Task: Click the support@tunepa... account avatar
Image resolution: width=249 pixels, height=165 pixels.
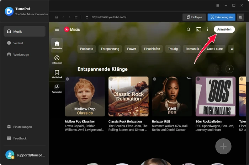Action: 10,155
